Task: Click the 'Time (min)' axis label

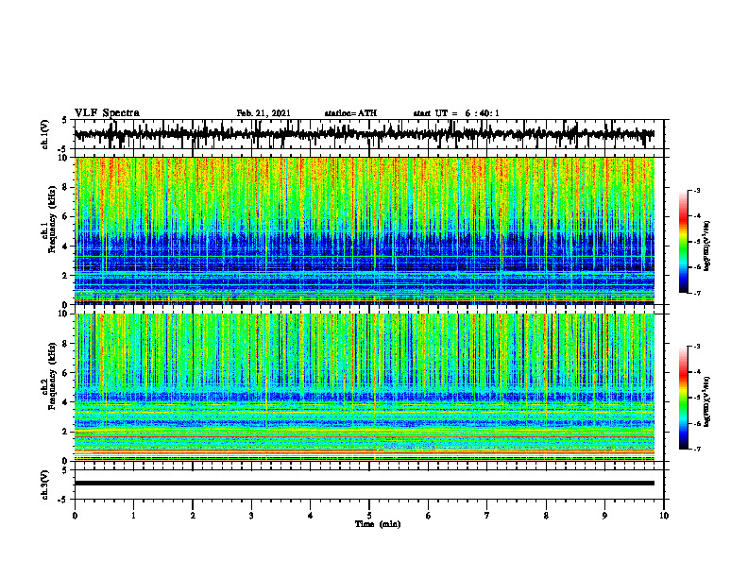Action: point(378,524)
